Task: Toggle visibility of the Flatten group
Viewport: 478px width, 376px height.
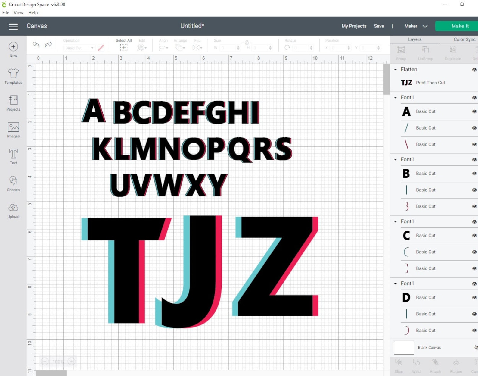Action: 474,70
